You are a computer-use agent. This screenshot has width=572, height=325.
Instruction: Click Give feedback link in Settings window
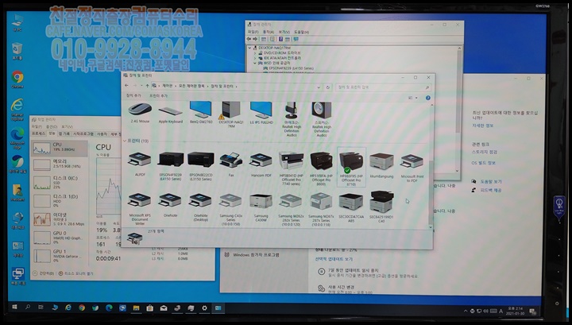(491, 190)
